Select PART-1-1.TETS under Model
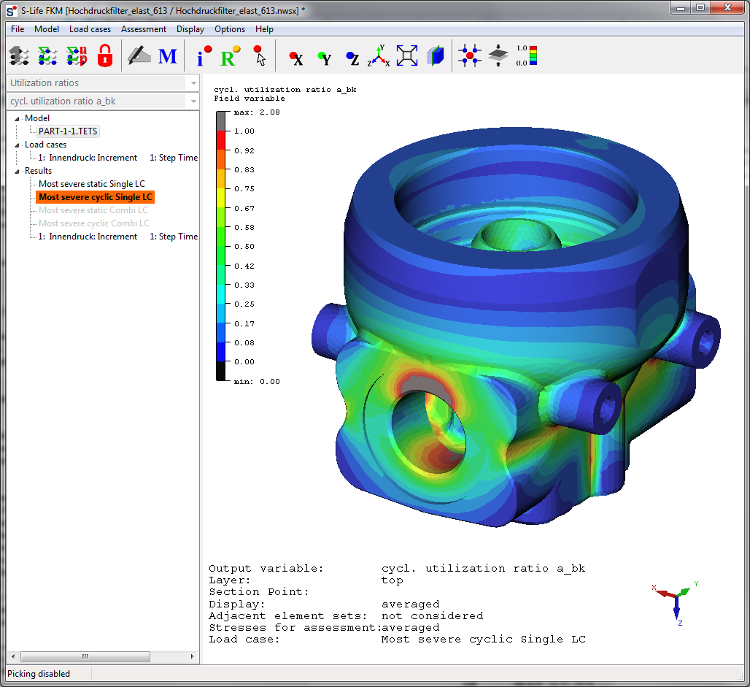 click(68, 131)
